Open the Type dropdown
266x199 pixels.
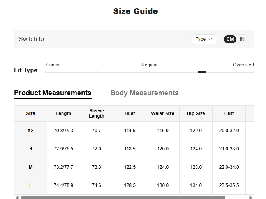[204, 39]
